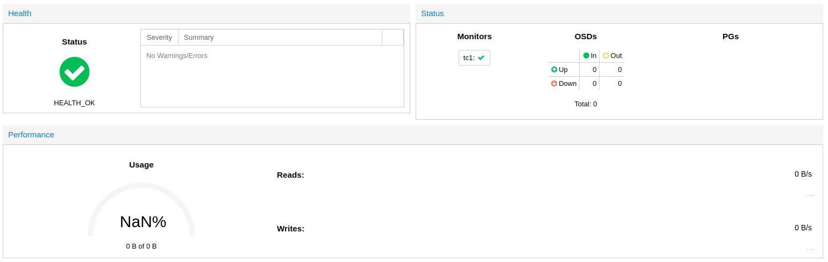828x262 pixels.
Task: Click the PGs heading
Action: click(x=730, y=37)
